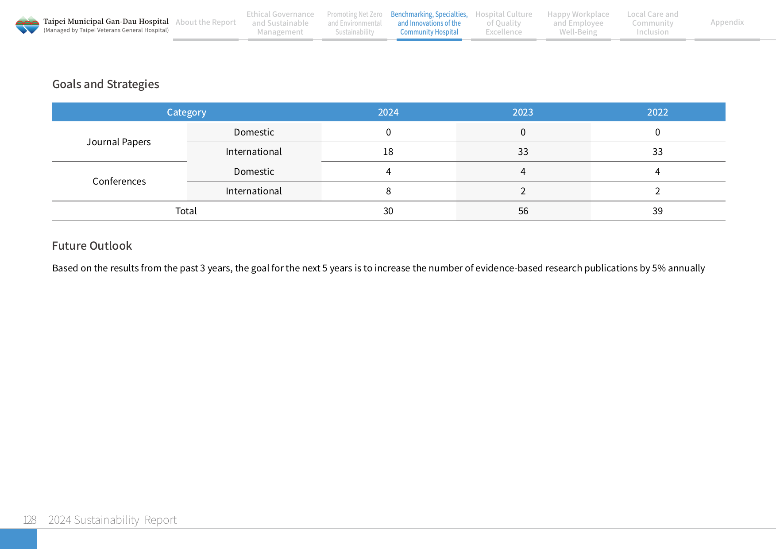
Task: Click the 2024 Sustainability Report footer text
Action: click(112, 520)
